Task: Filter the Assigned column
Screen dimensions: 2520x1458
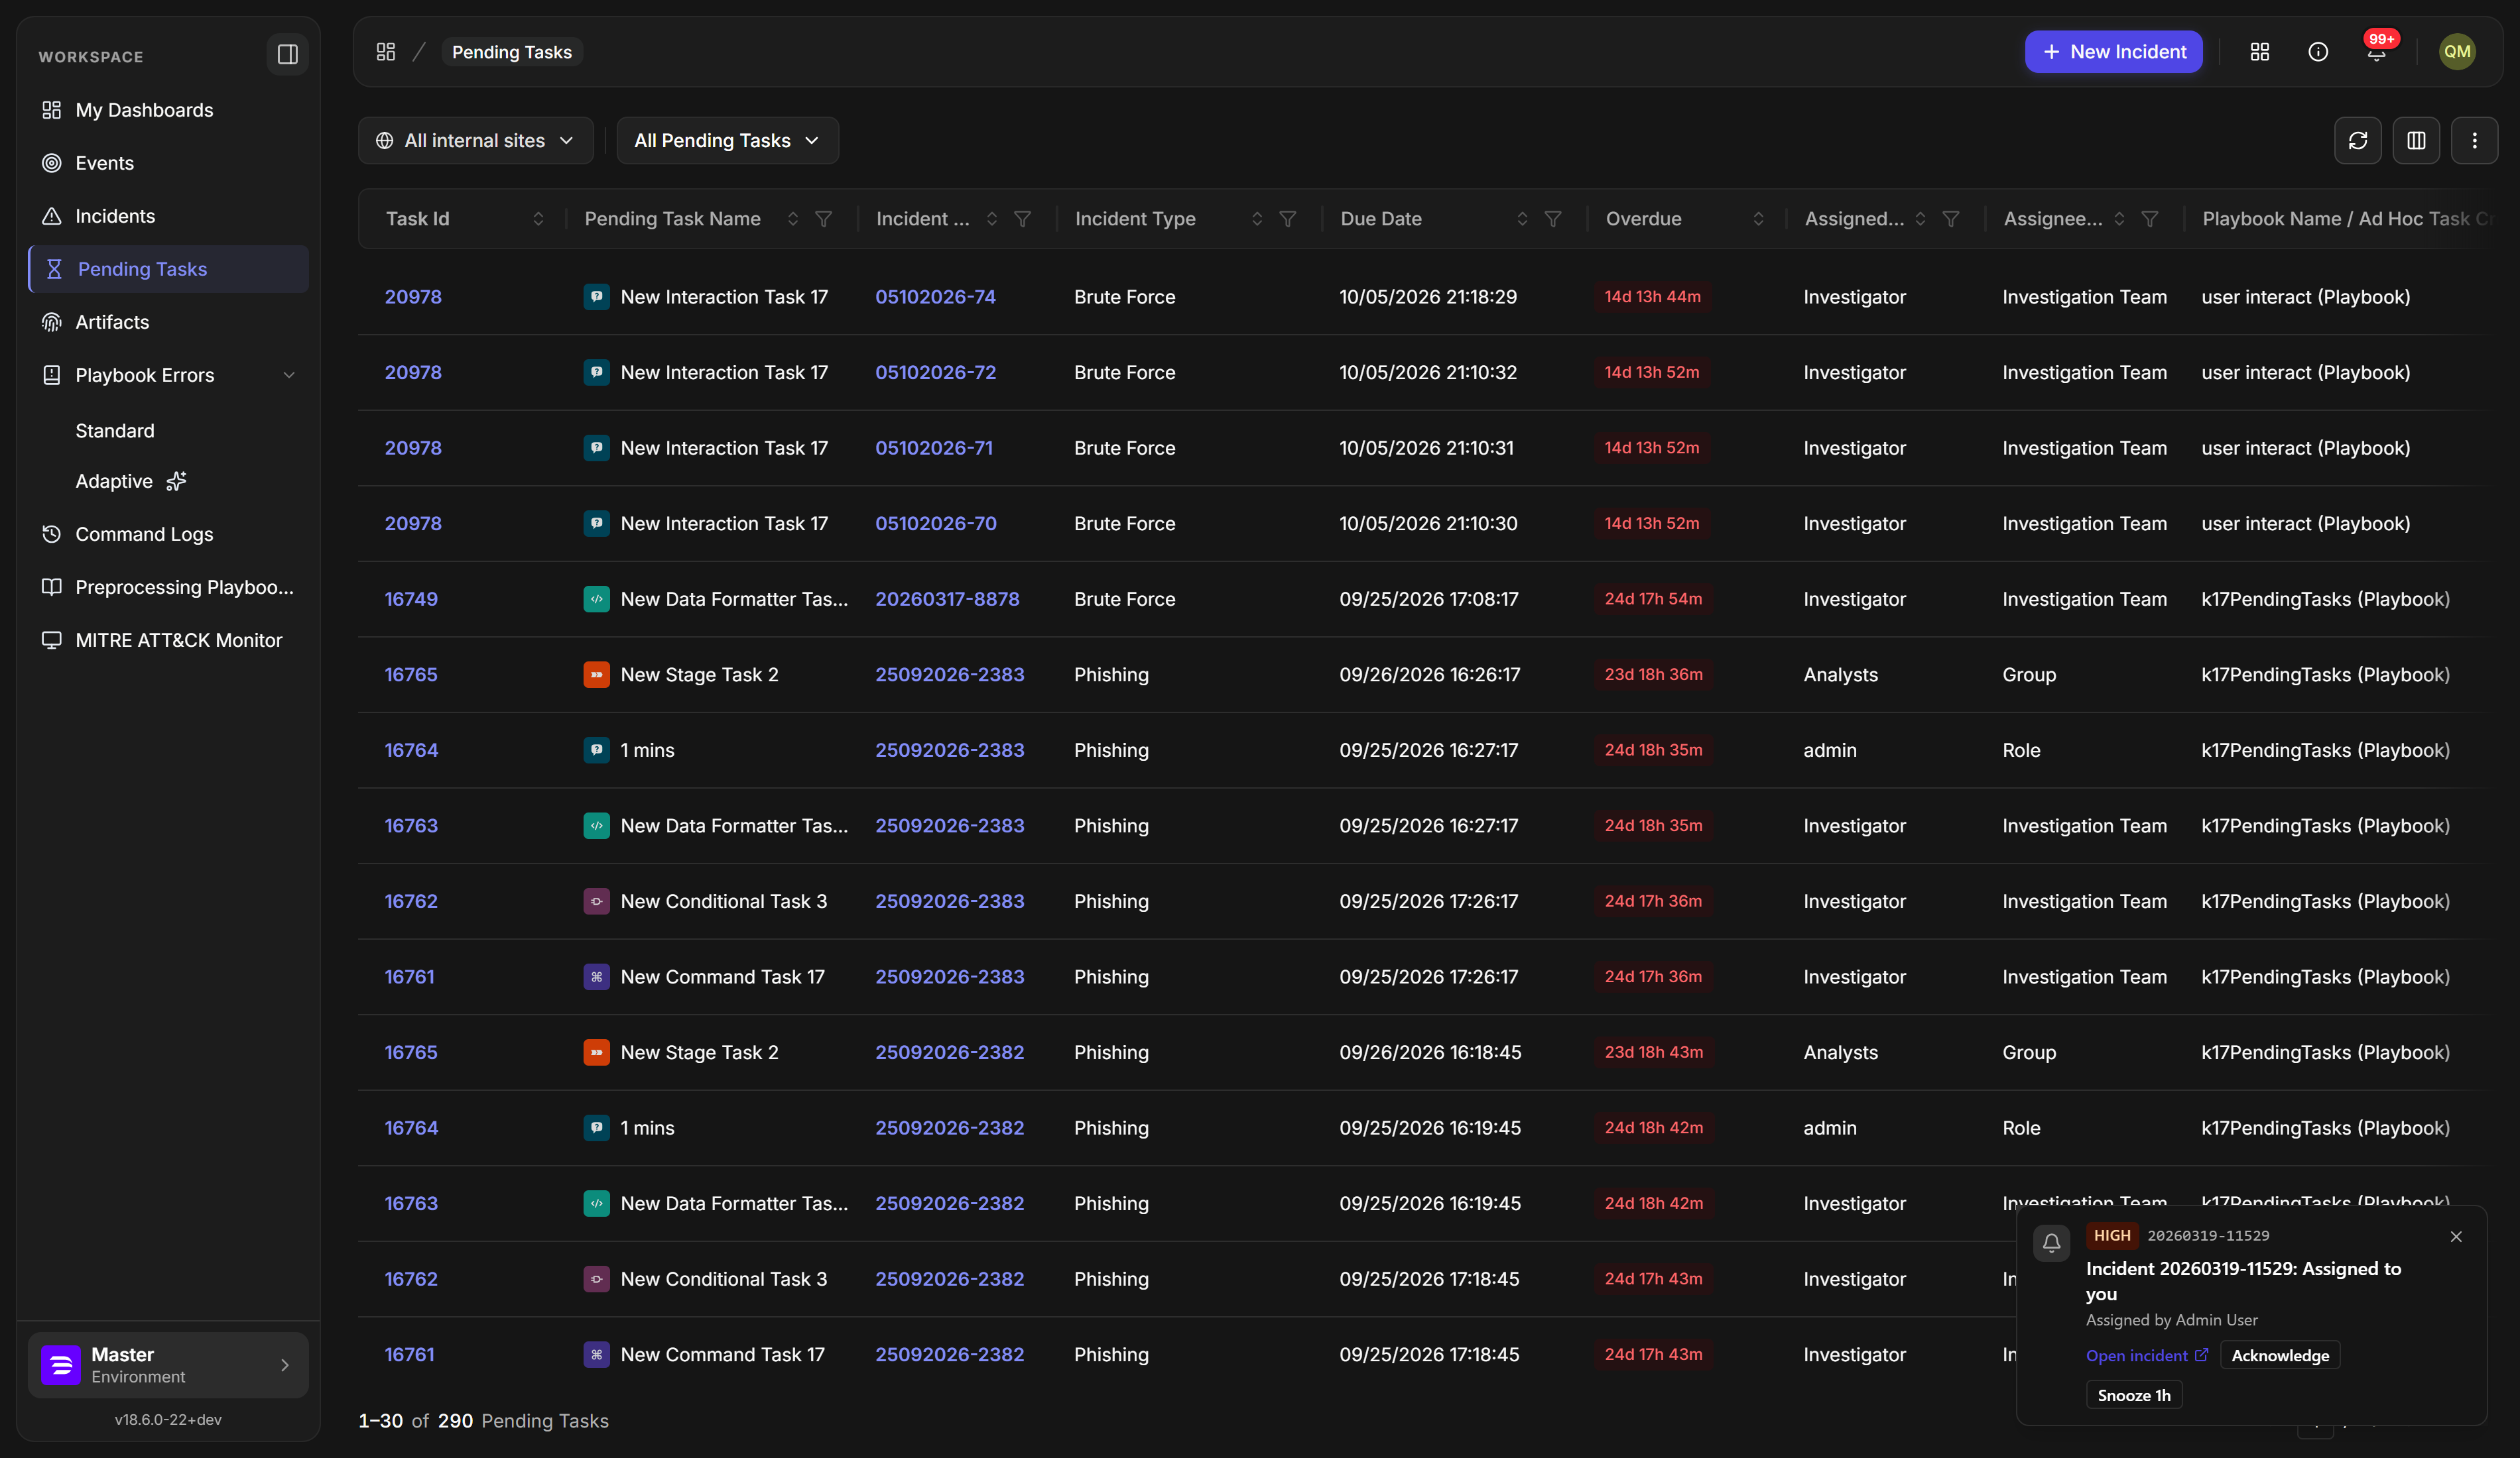Action: click(1951, 219)
